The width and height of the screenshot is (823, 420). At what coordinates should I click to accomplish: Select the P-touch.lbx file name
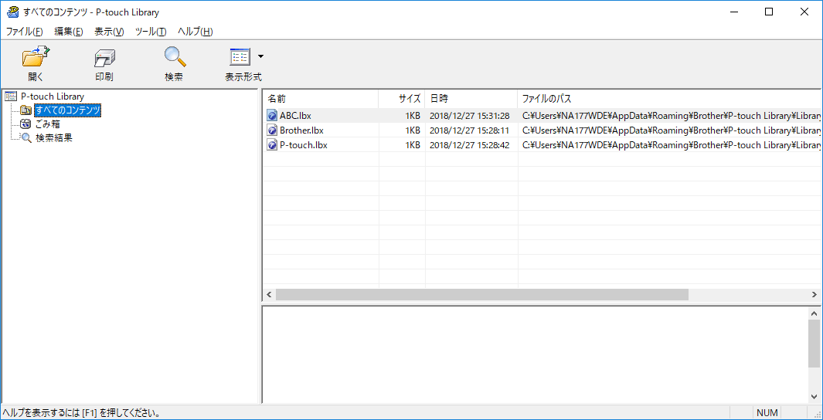[304, 145]
